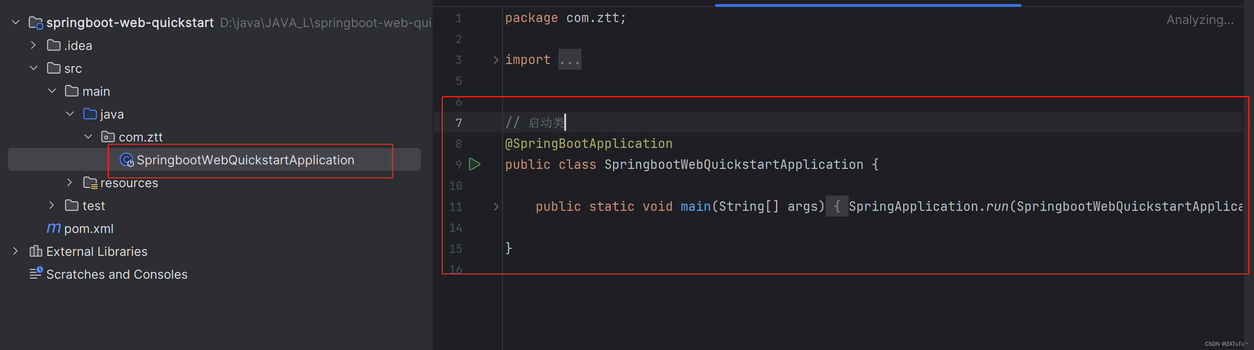Image resolution: width=1254 pixels, height=350 pixels.
Task: Expand the folded main method body
Action: coord(495,207)
